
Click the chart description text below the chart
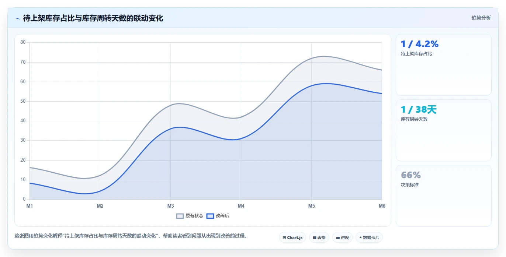tap(131, 236)
